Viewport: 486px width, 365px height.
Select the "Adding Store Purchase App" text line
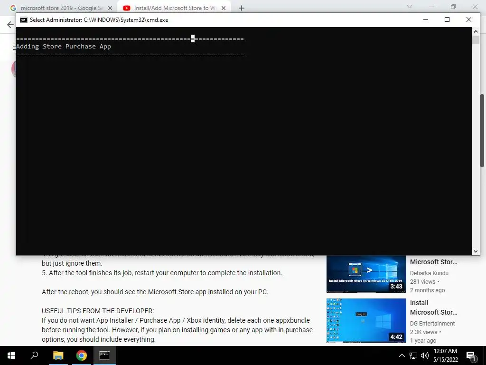tap(64, 46)
